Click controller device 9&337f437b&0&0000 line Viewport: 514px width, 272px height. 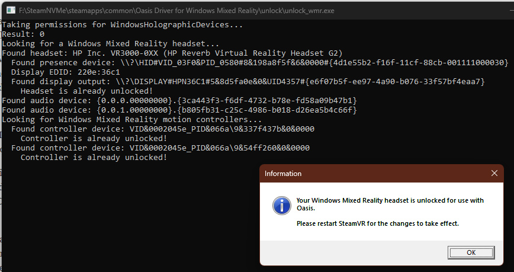click(163, 129)
